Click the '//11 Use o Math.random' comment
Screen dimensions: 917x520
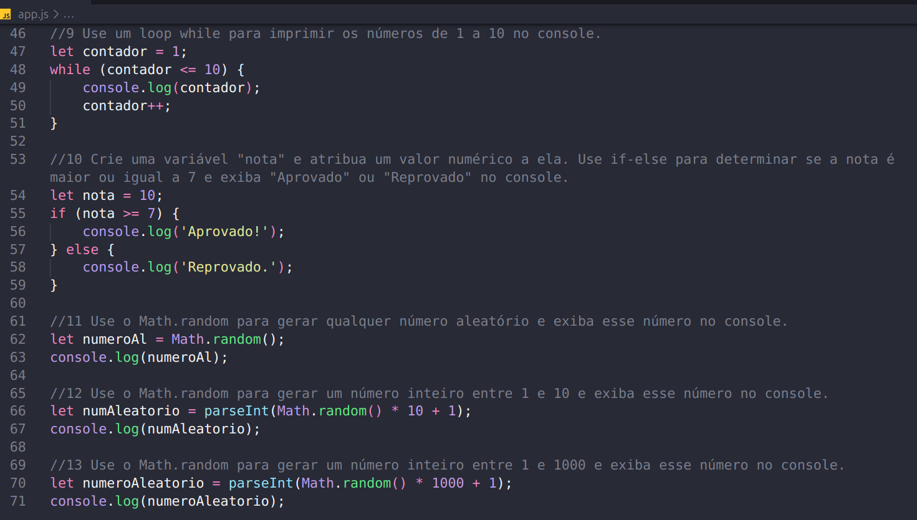[x=419, y=321]
